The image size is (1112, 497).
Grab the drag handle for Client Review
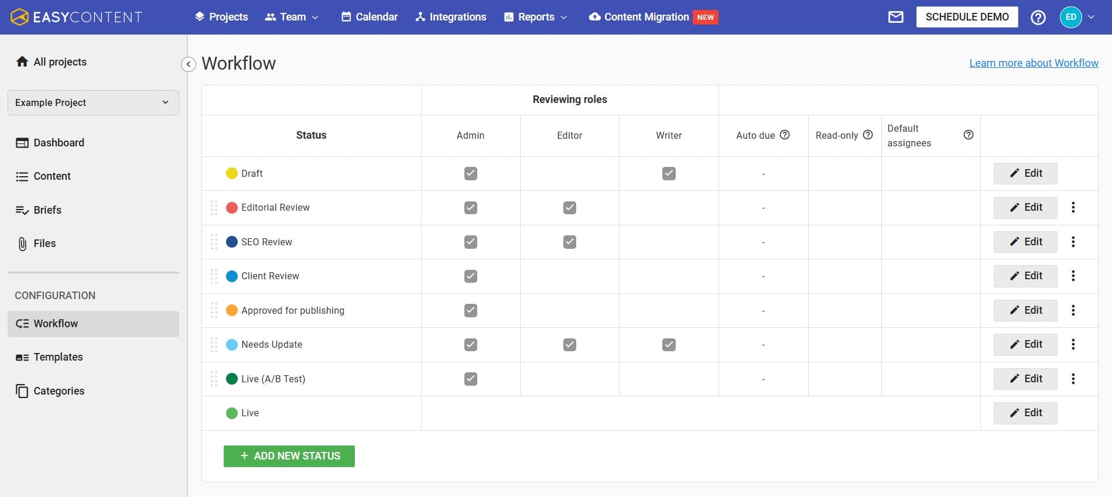click(214, 276)
